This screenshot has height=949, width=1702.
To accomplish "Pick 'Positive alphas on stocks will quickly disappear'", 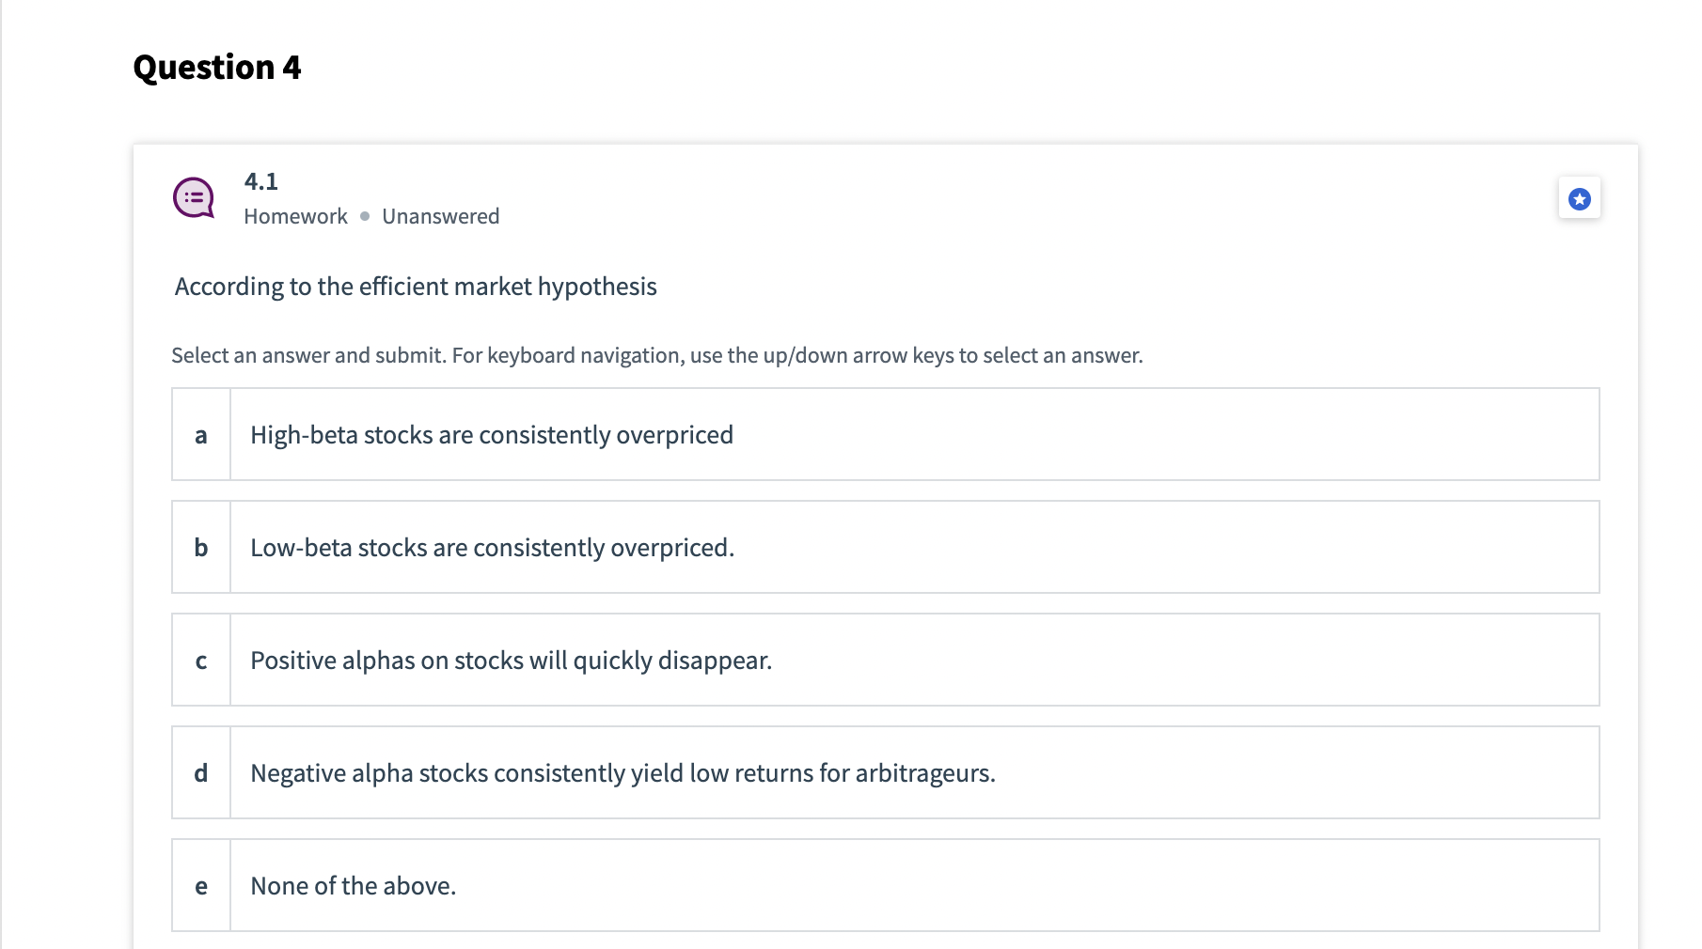I will tap(511, 661).
